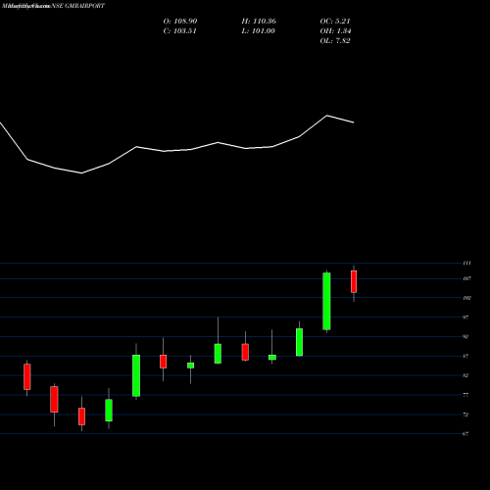Click the 67 price axis label
490x490 pixels.
465,434
